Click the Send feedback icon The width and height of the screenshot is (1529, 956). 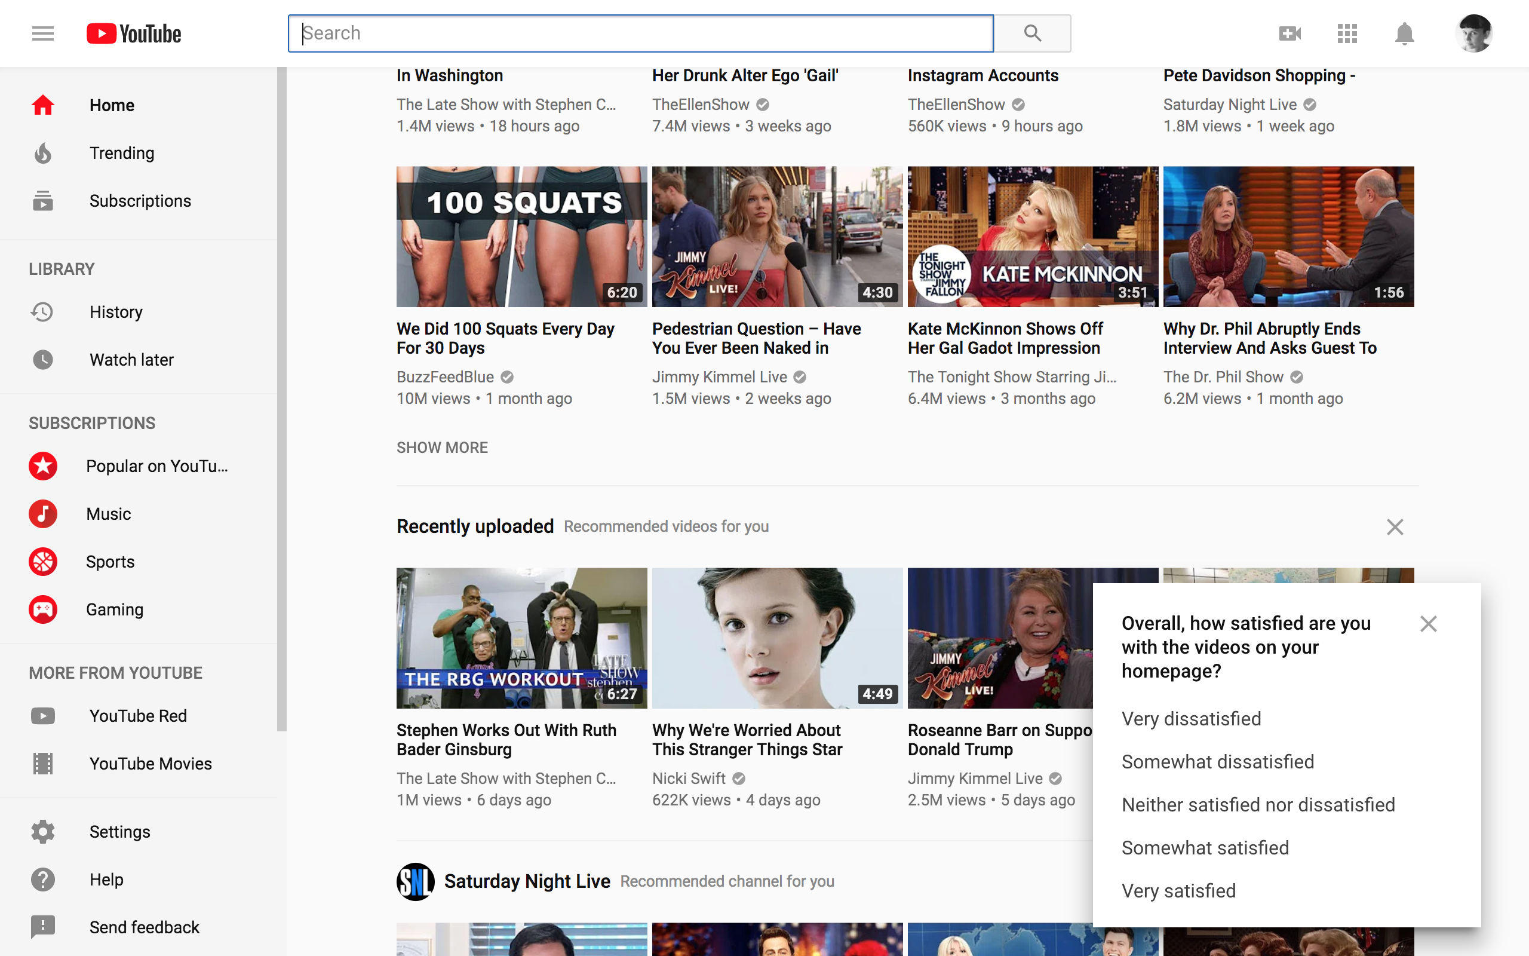pos(43,927)
